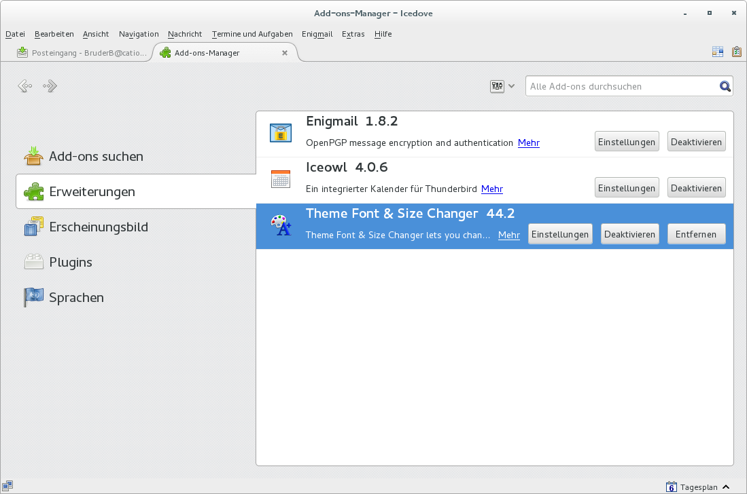This screenshot has height=494, width=747.
Task: Open the calendar tab icon at top right
Action: click(718, 52)
